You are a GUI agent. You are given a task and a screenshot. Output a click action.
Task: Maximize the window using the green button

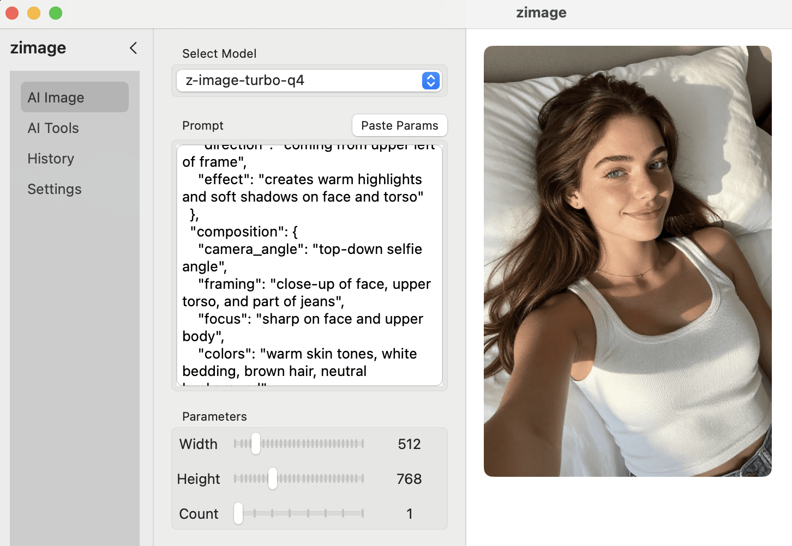pyautogui.click(x=56, y=13)
